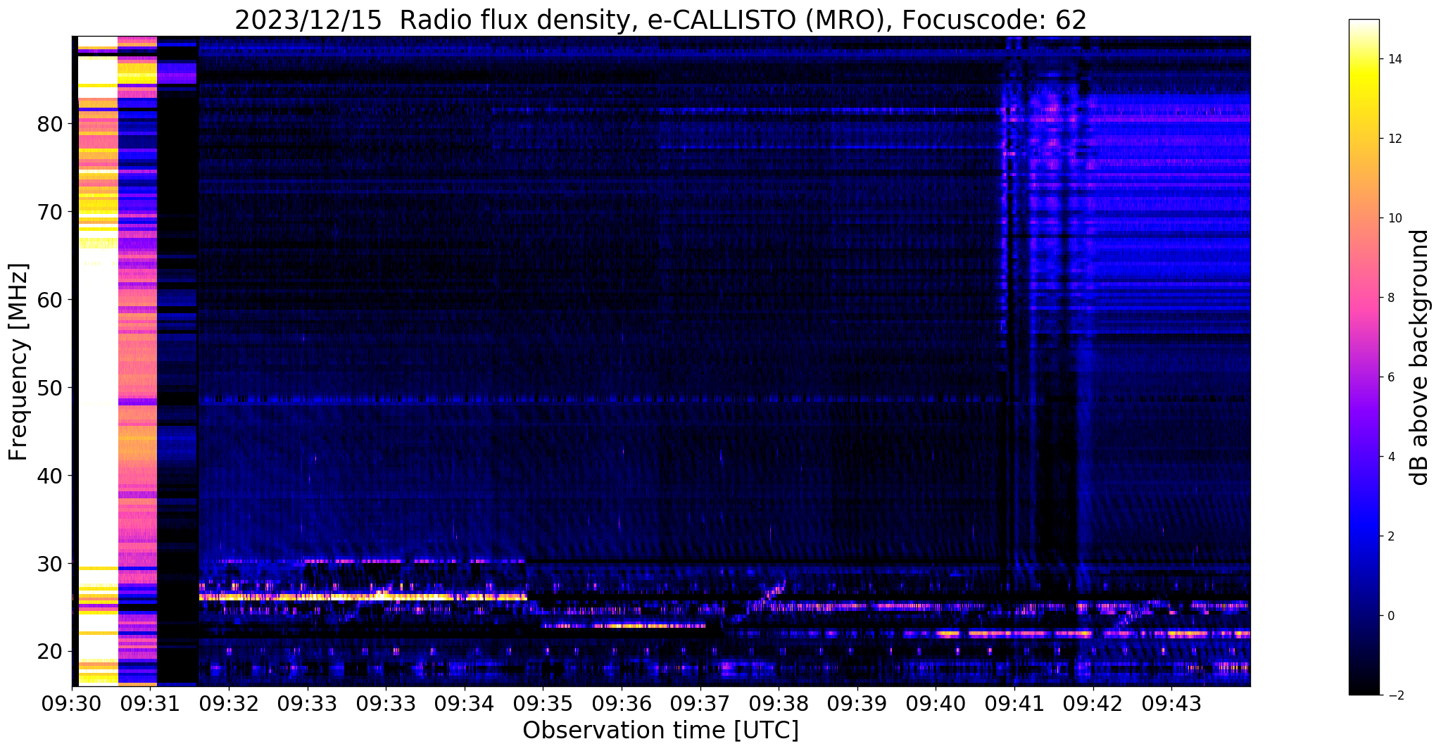Click the "Observation time [UTC]" x-axis label
The width and height of the screenshot is (1441, 751).
pyautogui.click(x=660, y=730)
